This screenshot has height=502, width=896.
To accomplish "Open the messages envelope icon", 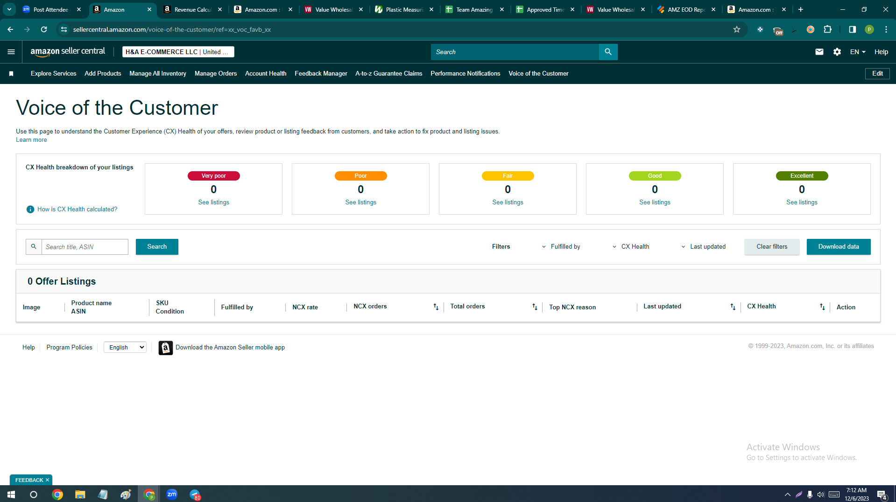I will coord(819,52).
